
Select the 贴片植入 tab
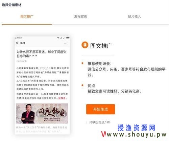pyautogui.click(x=134, y=17)
